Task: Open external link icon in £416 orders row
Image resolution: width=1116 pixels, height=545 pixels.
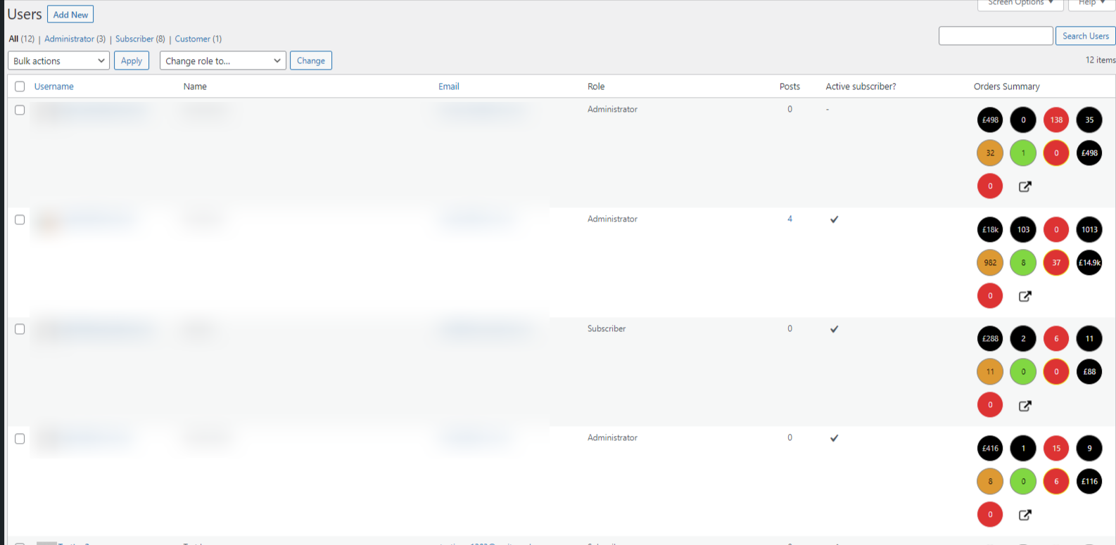Action: (x=1025, y=515)
